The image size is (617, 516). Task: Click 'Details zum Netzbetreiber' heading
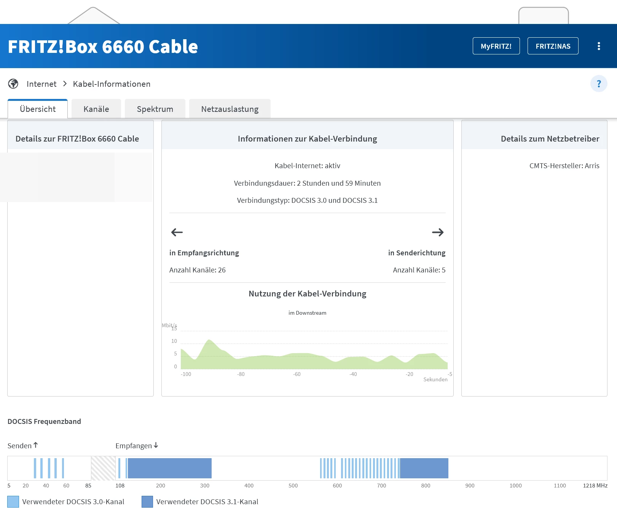tap(550, 139)
